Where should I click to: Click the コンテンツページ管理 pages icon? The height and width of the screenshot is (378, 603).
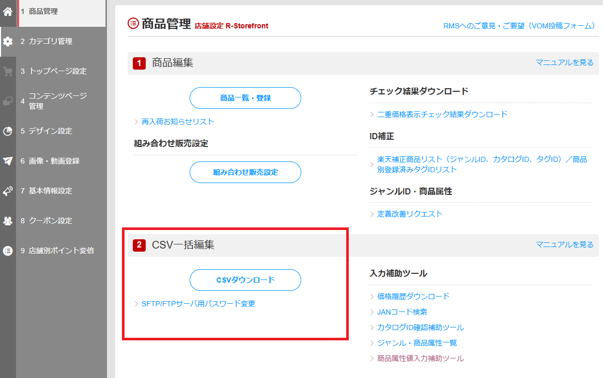pyautogui.click(x=7, y=101)
